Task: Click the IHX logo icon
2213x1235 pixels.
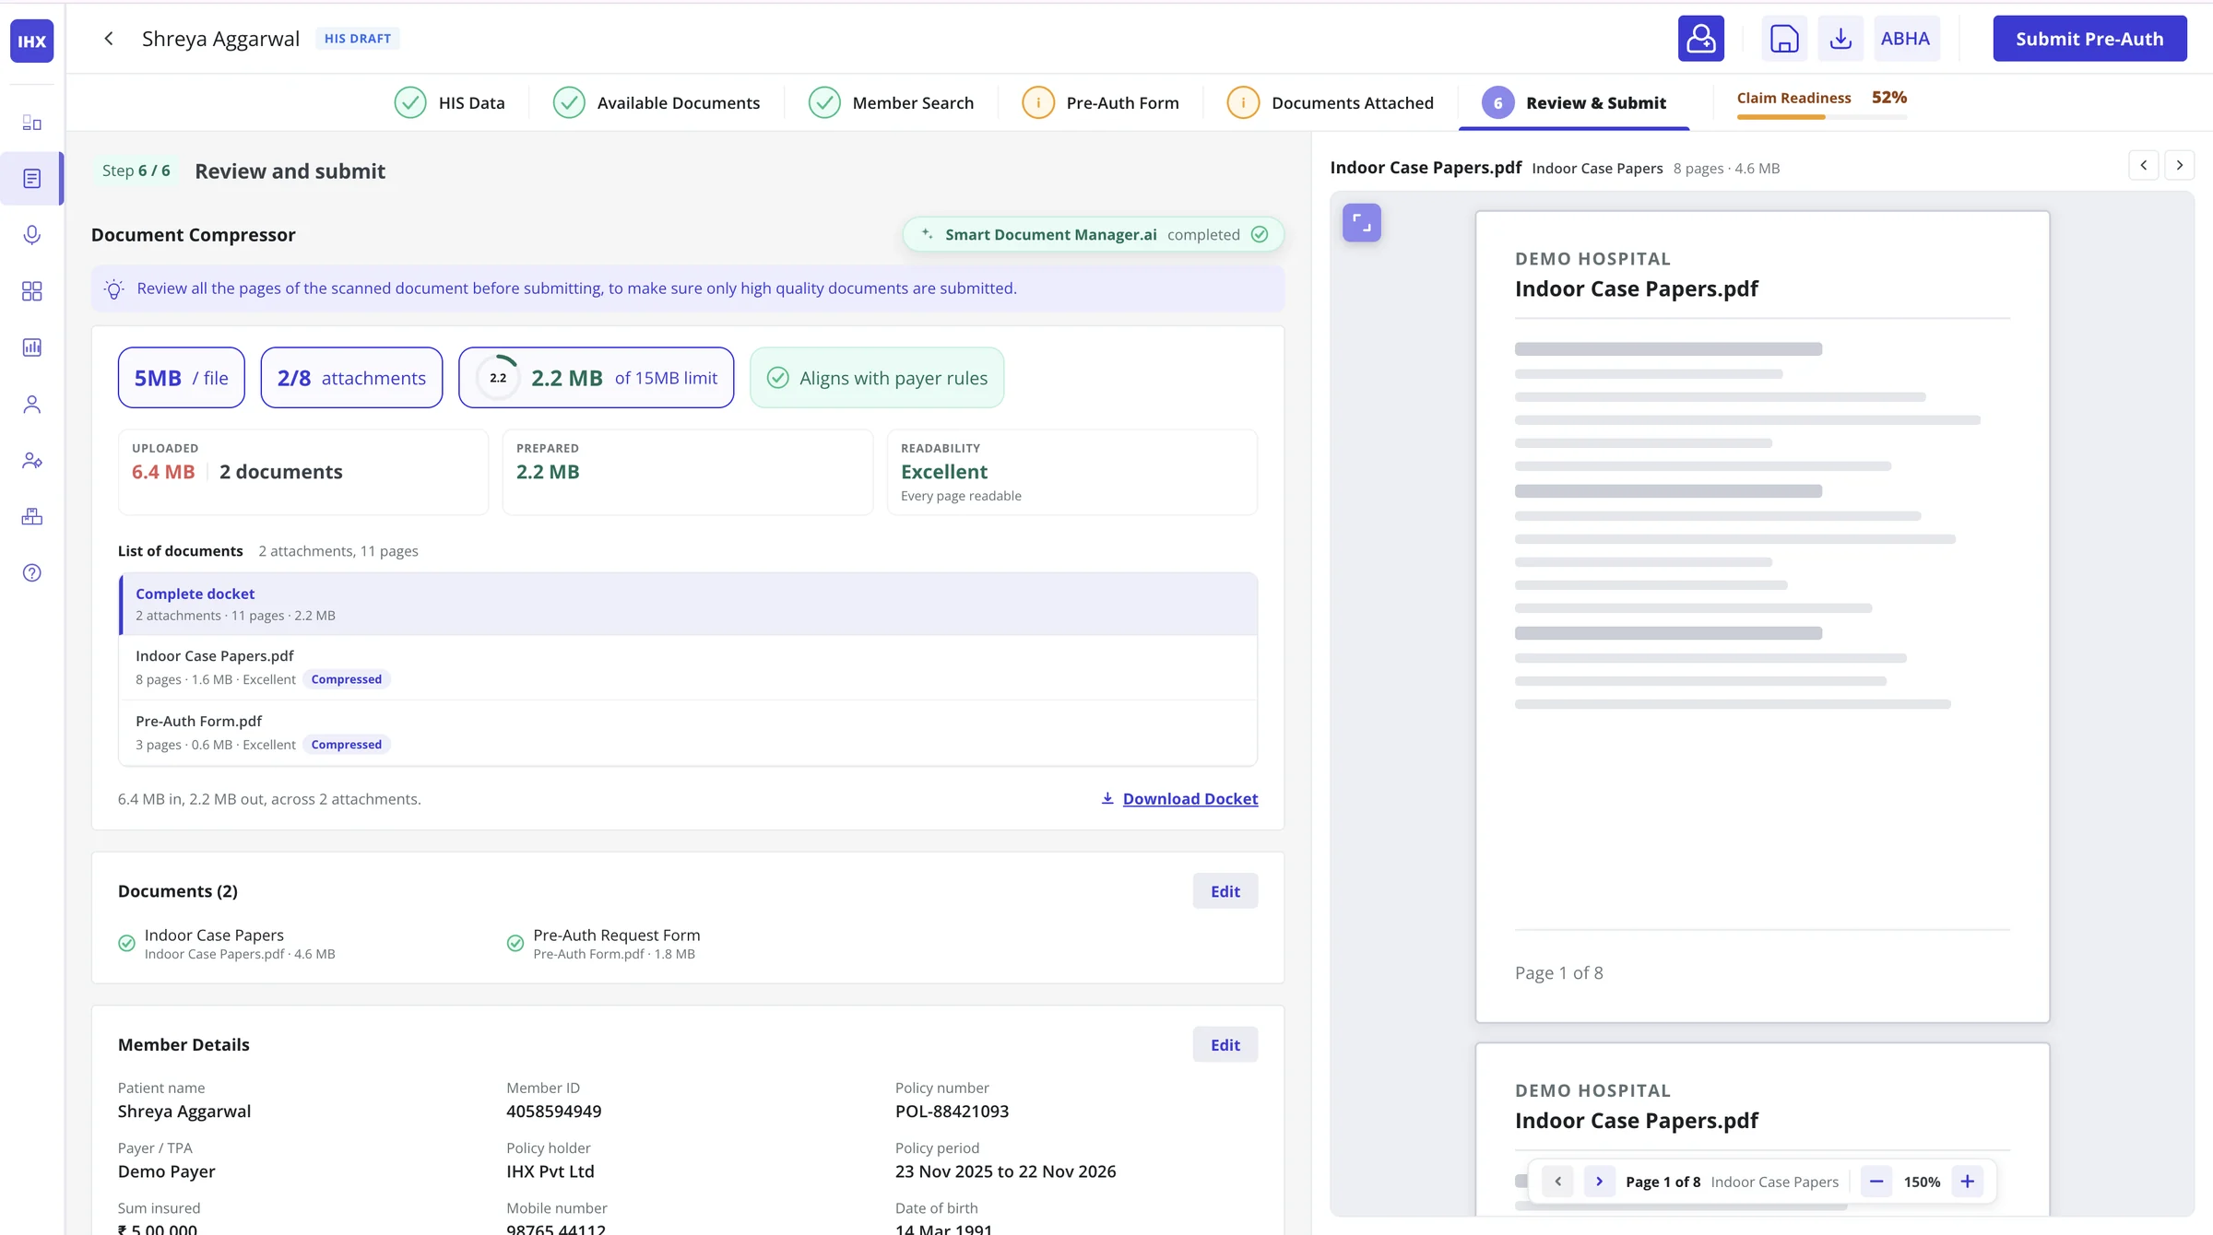Action: coord(32,41)
